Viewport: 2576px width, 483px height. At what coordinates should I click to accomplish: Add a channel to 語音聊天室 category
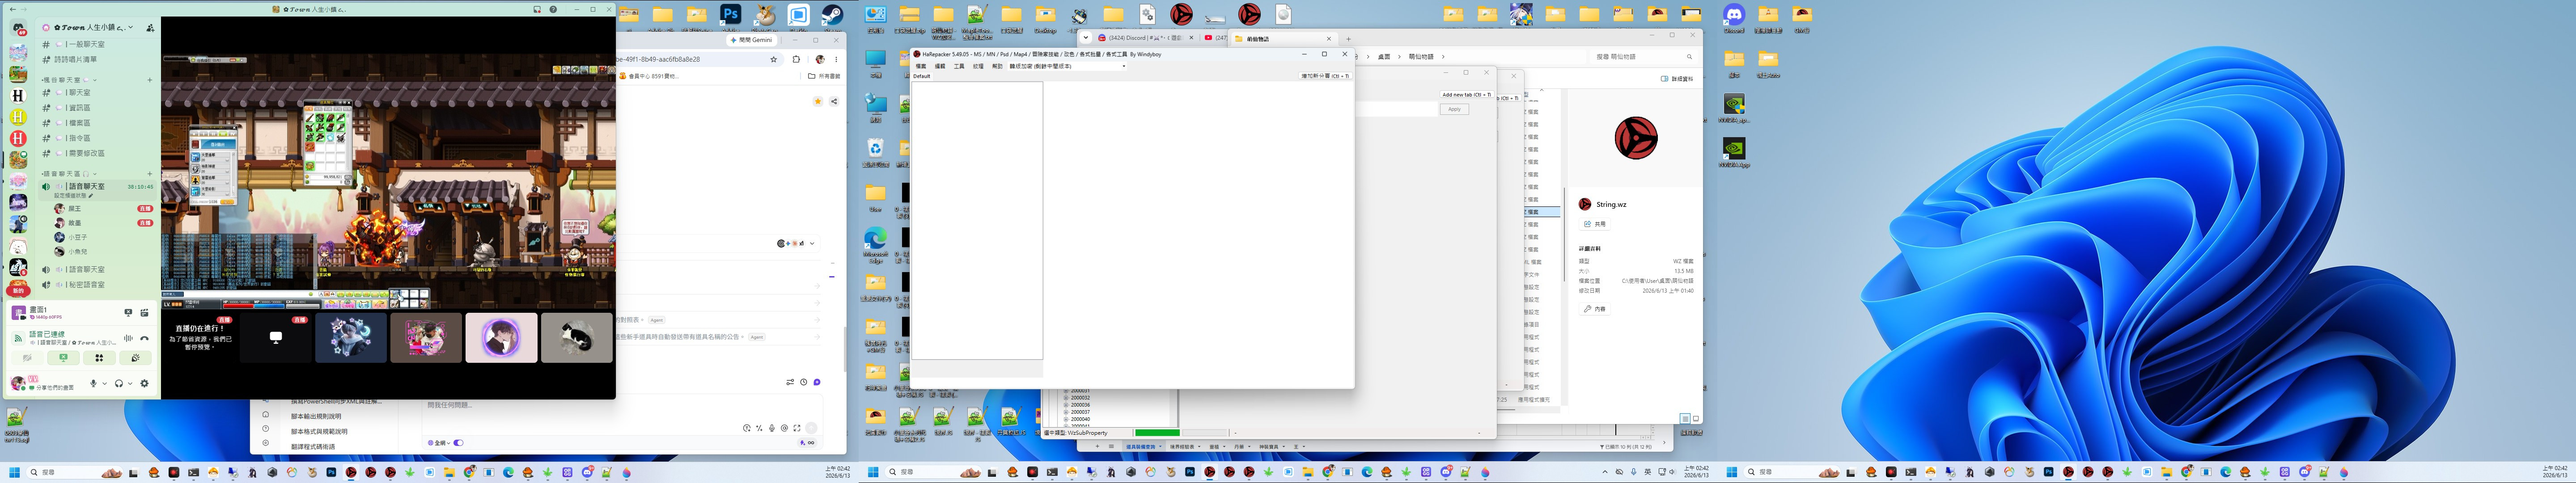click(x=150, y=174)
